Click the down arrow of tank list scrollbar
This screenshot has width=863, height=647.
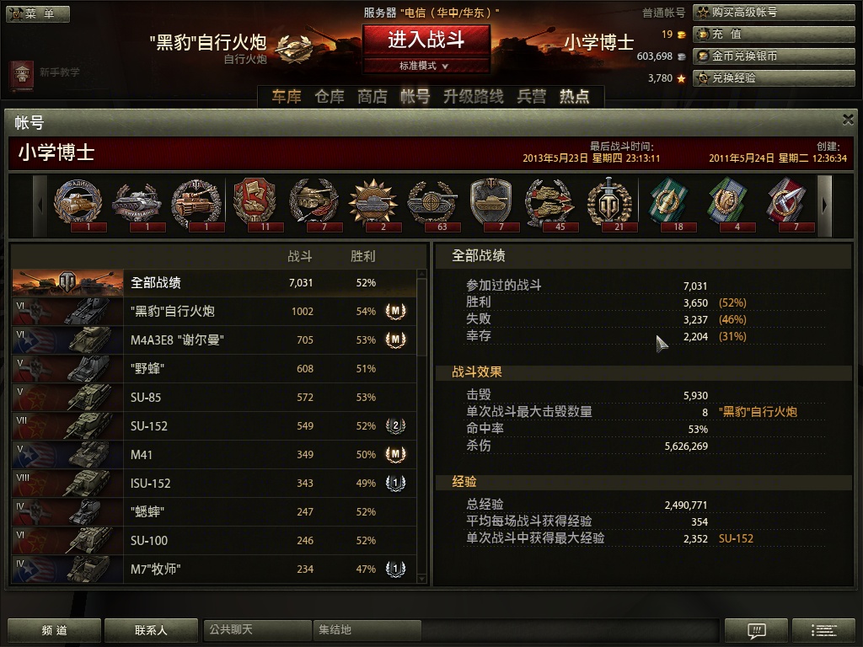[x=421, y=578]
